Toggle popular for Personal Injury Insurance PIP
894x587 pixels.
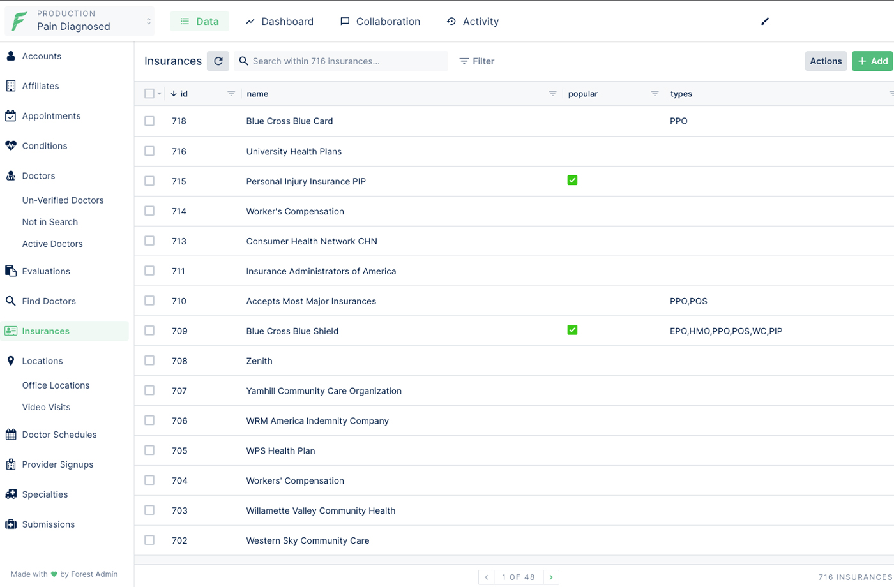572,181
